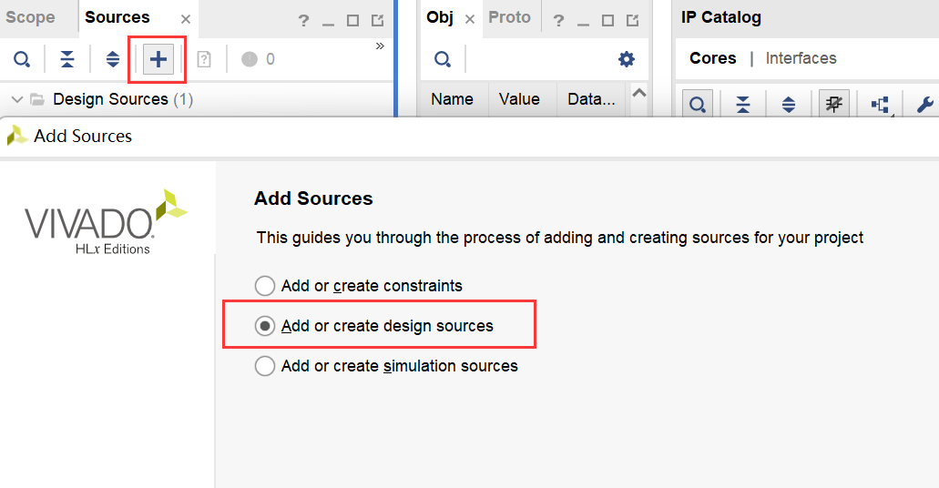Switch to the Scope tab
The image size is (939, 488).
(31, 17)
